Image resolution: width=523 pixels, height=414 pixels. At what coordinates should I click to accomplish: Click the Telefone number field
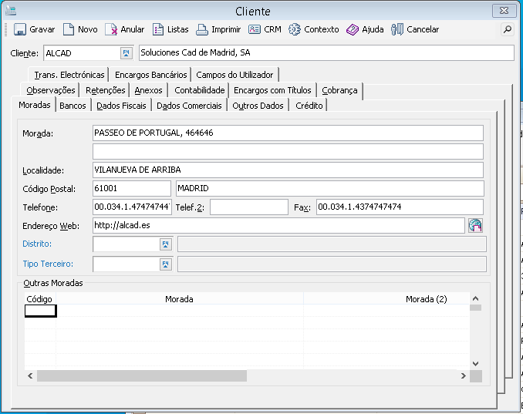[132, 207]
